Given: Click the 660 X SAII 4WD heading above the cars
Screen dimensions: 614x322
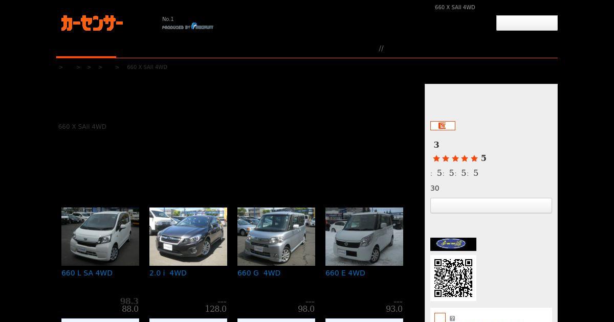Looking at the screenshot, I should pyautogui.click(x=82, y=127).
